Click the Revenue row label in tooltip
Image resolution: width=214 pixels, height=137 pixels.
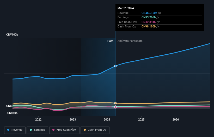(x=123, y=13)
